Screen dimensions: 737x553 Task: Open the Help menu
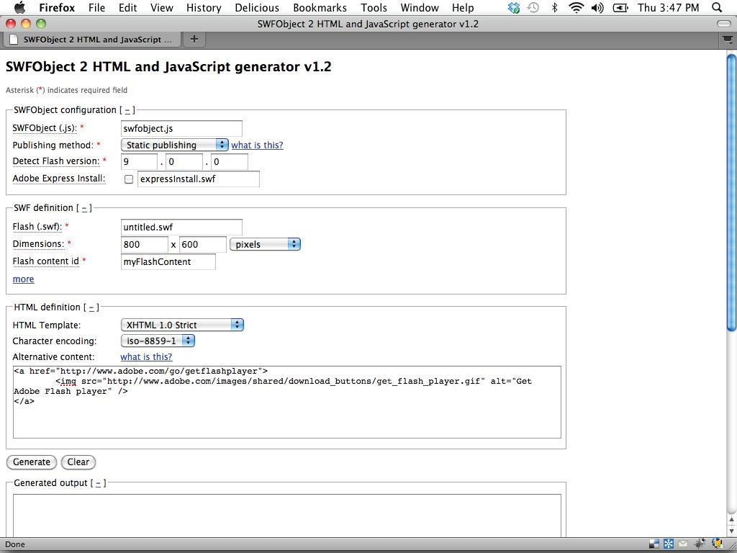(x=463, y=7)
